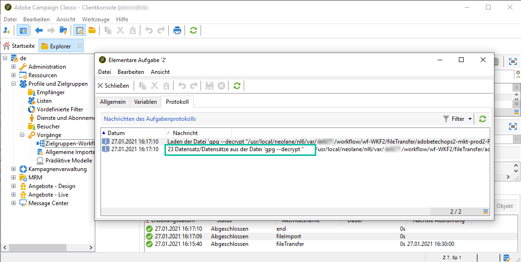
Task: Click the forward arrow in main toolbar
Action: tap(51, 30)
